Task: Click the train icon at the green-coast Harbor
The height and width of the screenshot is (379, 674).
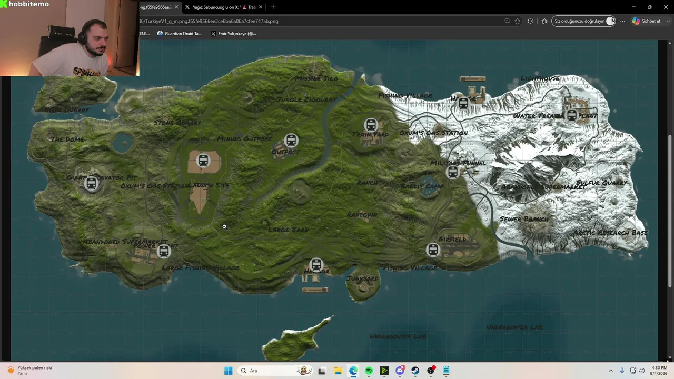Action: (x=316, y=265)
